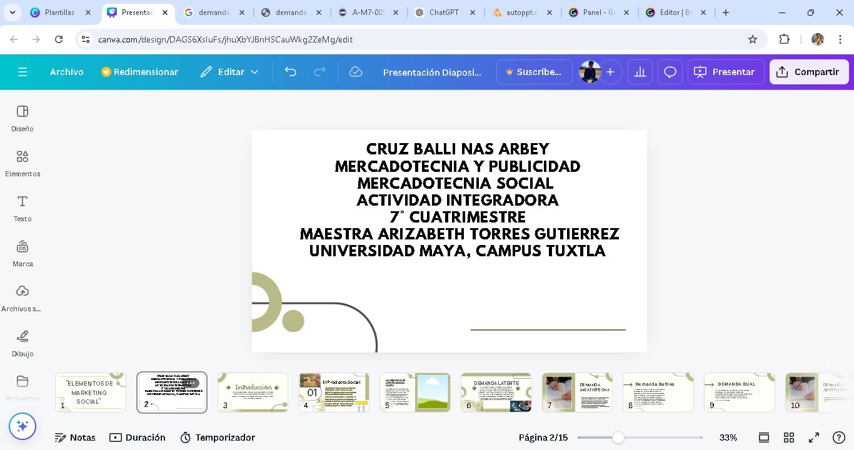Click the presentation title Presentación Diaposi...

point(432,72)
